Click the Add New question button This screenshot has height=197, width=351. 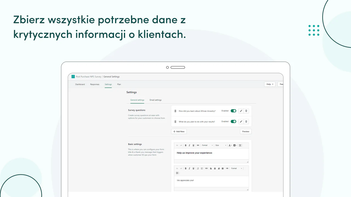click(x=179, y=131)
